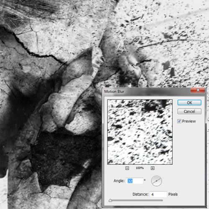Close the Motion Blur dialog

(x=198, y=90)
